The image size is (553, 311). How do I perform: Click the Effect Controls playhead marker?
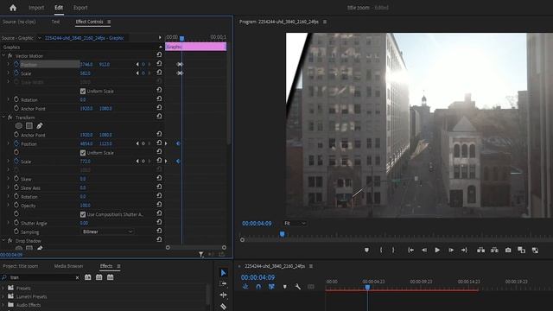182,38
